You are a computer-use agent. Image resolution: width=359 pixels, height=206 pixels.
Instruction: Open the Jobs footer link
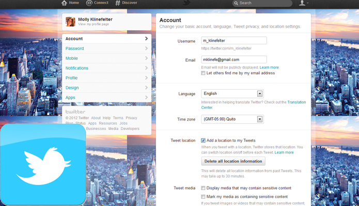coord(123,123)
